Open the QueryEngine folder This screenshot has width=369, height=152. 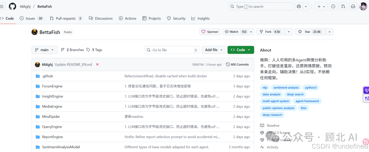click(x=52, y=127)
